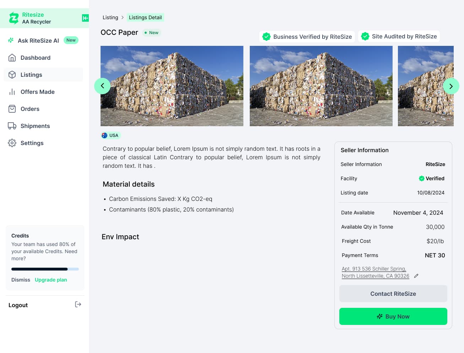This screenshot has width=464, height=353.
Task: Select the Orders icon in sidebar
Action: (12, 109)
